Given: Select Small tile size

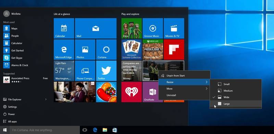Looking at the screenshot, I should (x=236, y=84).
